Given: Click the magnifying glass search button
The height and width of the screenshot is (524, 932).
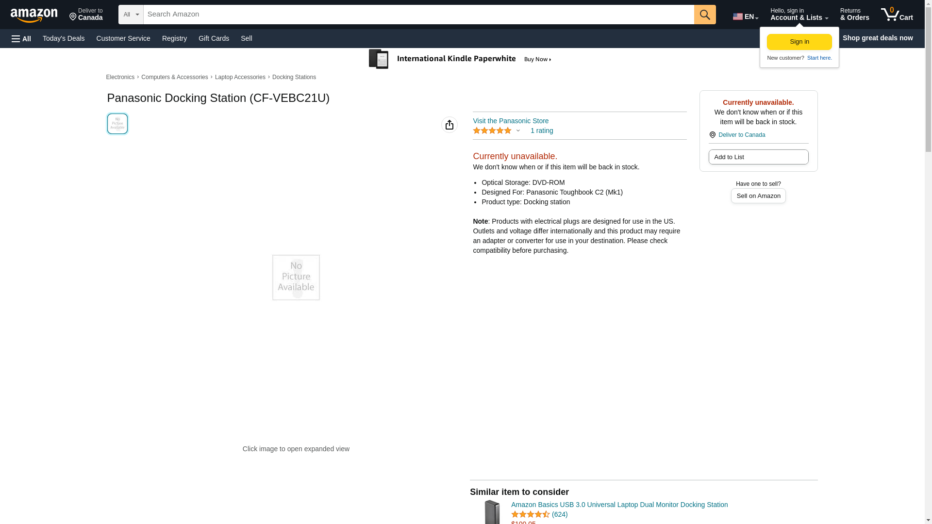Looking at the screenshot, I should pyautogui.click(x=704, y=15).
